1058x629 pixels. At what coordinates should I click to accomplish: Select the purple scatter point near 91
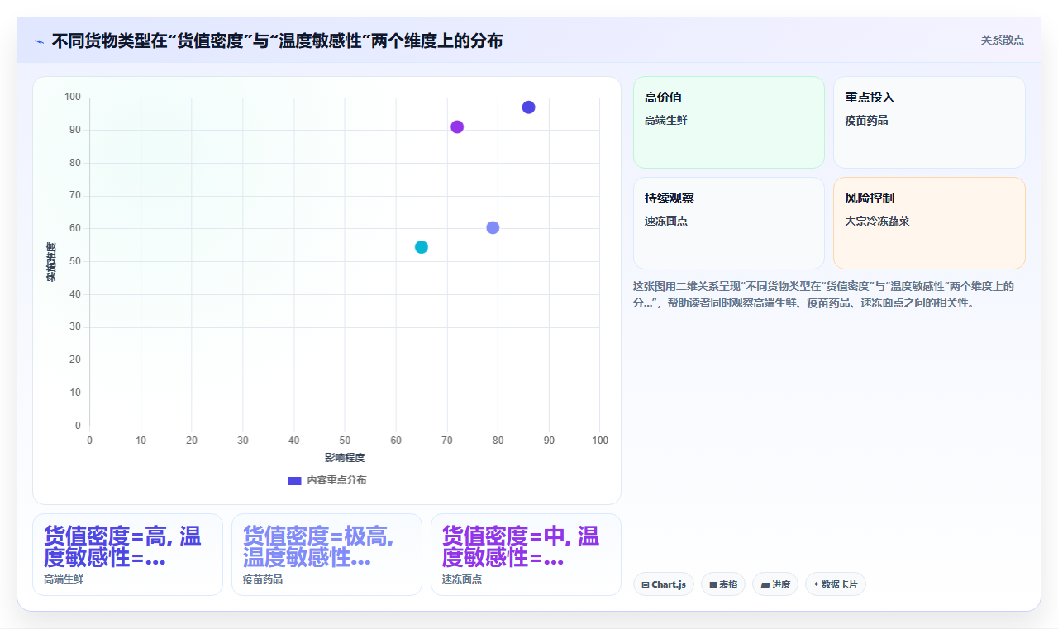pos(457,126)
